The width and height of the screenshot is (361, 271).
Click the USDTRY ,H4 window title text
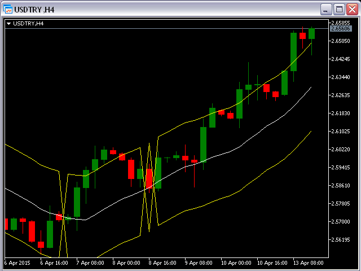tap(34, 10)
